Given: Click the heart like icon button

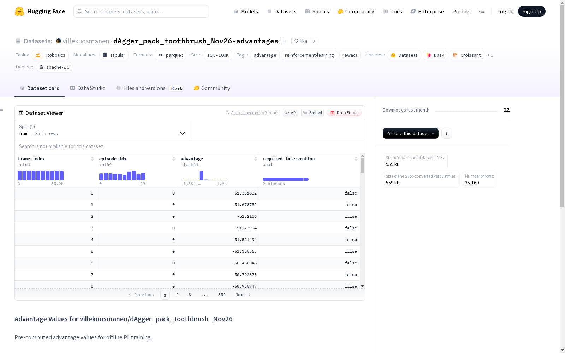Looking at the screenshot, I should point(296,41).
